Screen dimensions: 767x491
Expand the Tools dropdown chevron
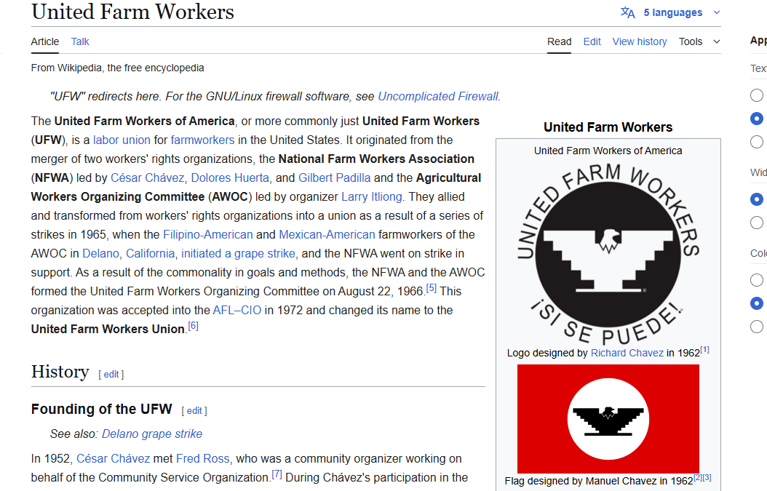(x=717, y=41)
